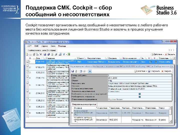Open the Название column filter dropdown

75,58
